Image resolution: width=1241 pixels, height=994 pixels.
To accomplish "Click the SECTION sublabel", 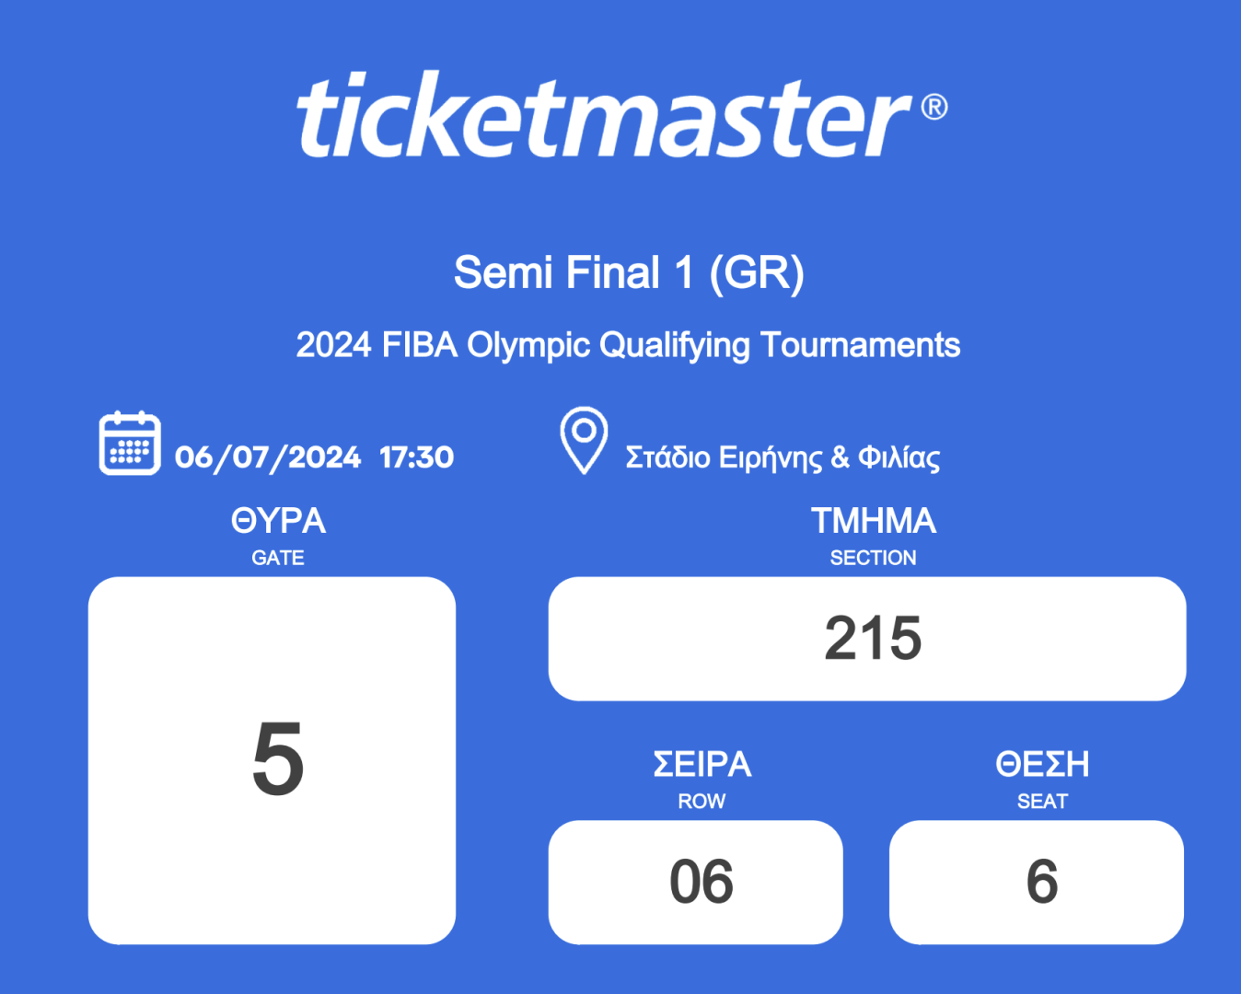I will pyautogui.click(x=873, y=558).
